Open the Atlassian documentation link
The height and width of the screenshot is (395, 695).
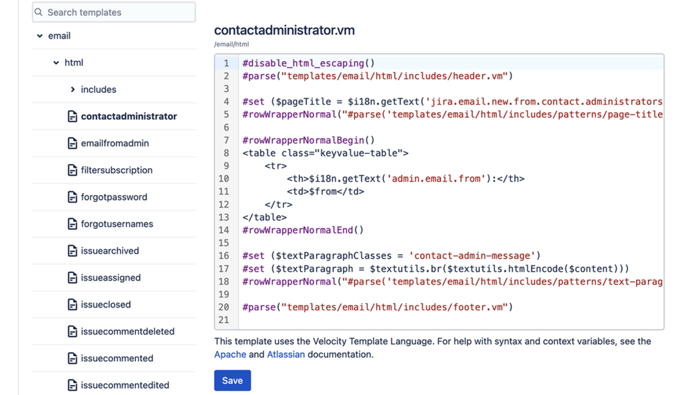[286, 354]
